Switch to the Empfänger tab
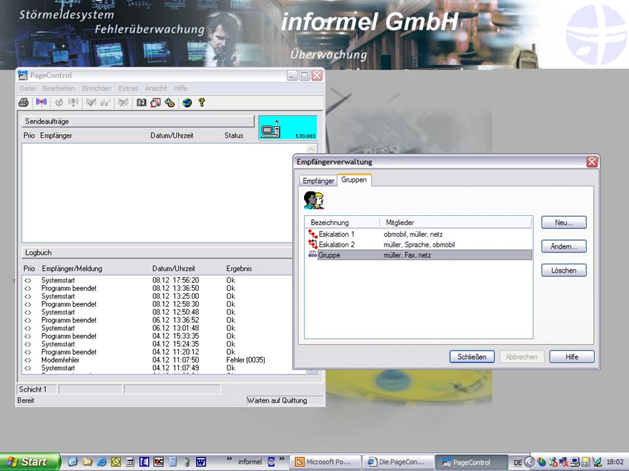Viewport: 629px width, 471px height. [x=318, y=181]
